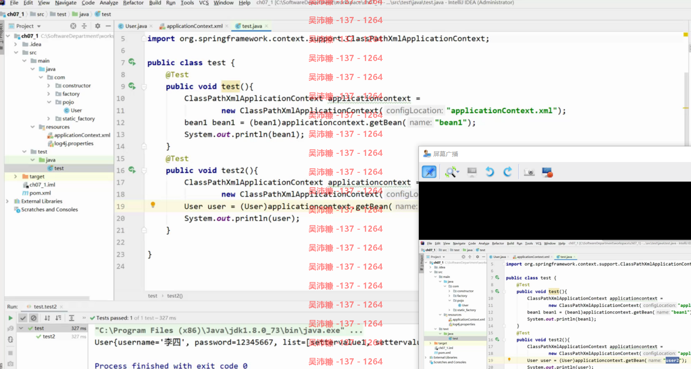
Task: Collapse the main folder
Action: 24,61
